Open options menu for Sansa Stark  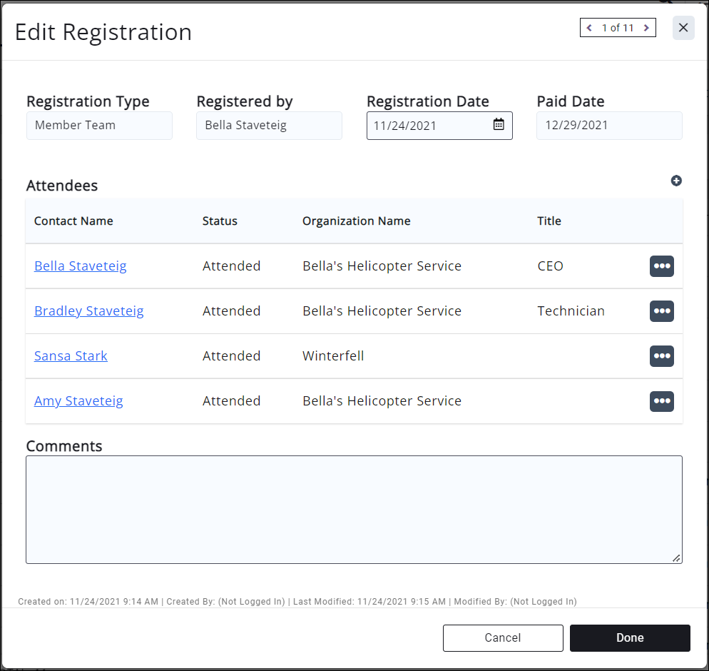coord(661,356)
